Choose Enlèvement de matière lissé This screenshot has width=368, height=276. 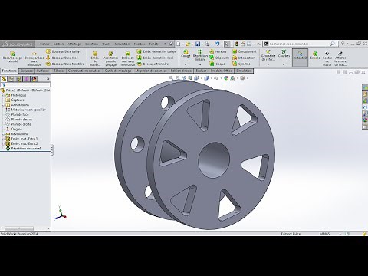coord(155,58)
